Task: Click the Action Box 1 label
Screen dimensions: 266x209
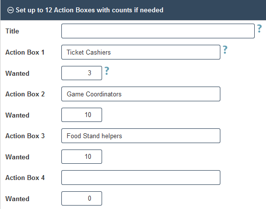Action: click(25, 52)
